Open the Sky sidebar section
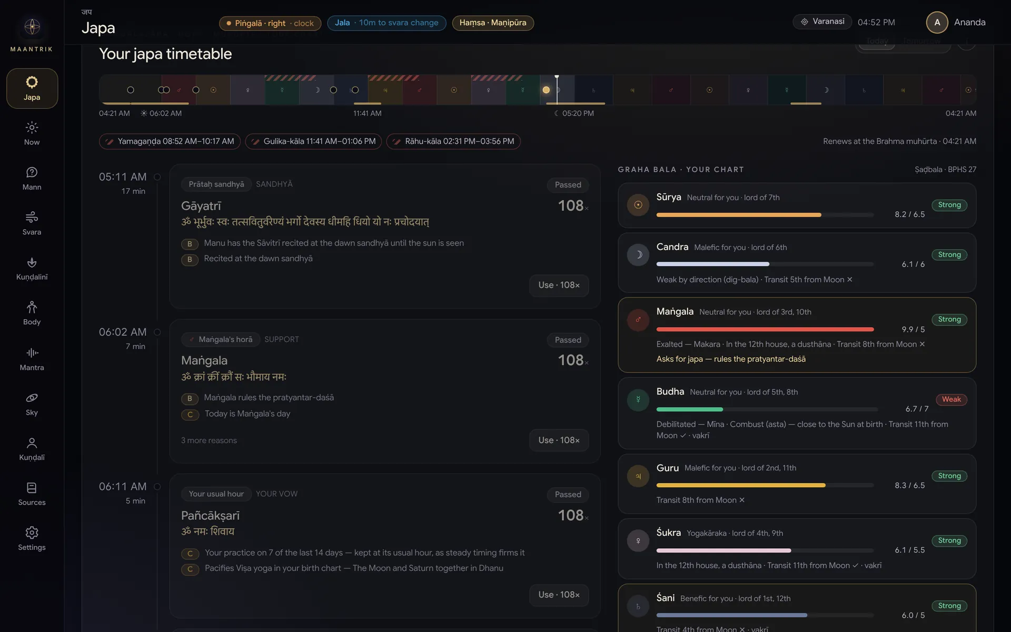 click(x=32, y=404)
